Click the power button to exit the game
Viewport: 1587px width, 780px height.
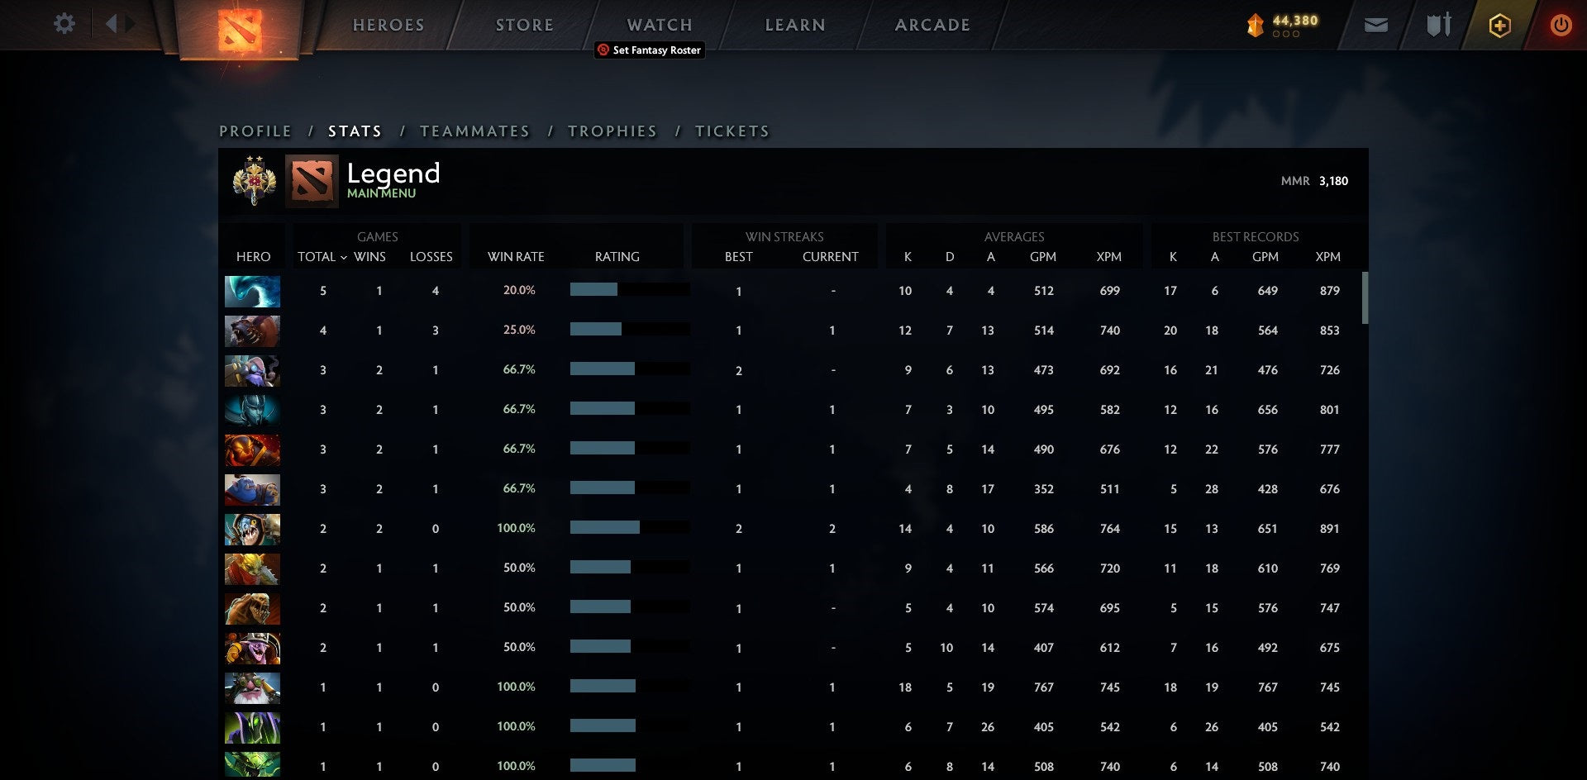click(1561, 26)
